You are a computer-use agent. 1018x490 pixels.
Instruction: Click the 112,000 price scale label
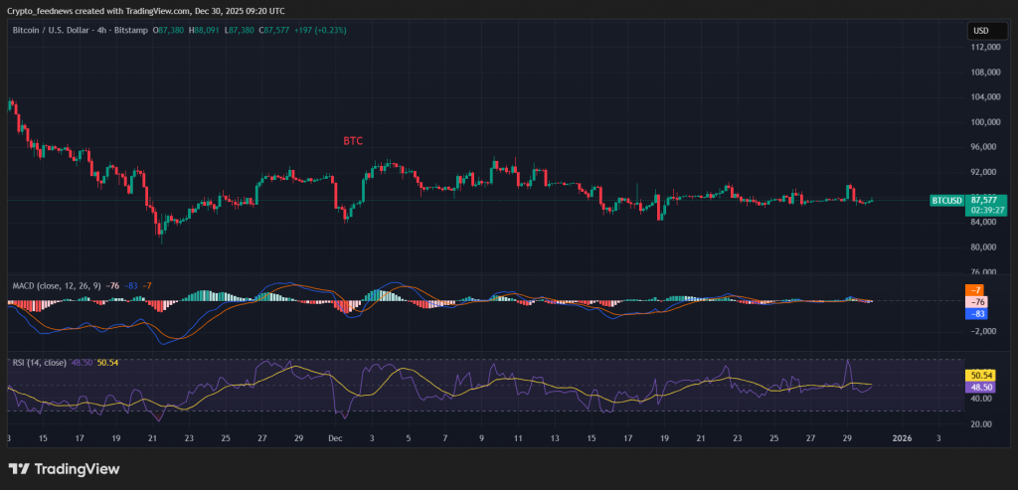pos(985,47)
